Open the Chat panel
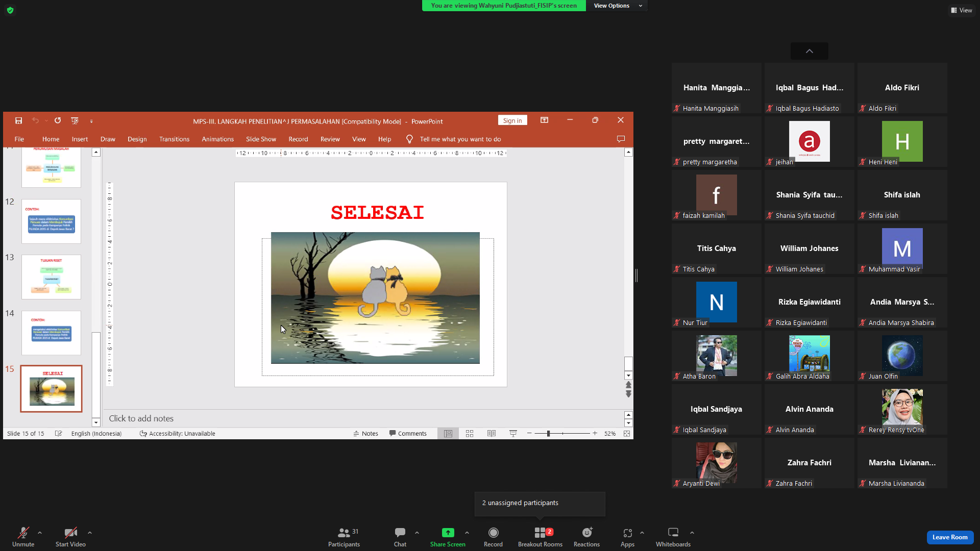This screenshot has width=980, height=551. coord(400,537)
